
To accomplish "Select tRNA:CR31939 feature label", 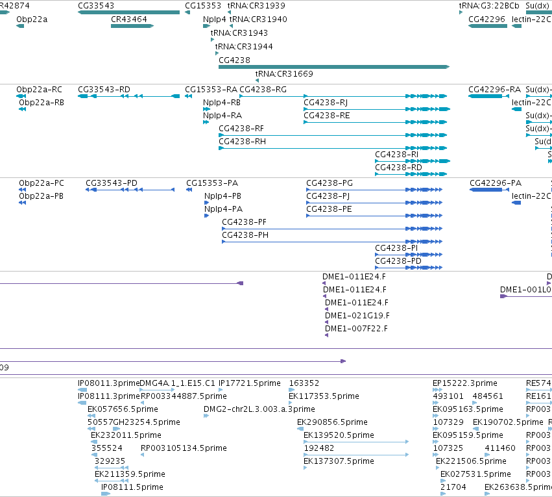I will click(256, 6).
